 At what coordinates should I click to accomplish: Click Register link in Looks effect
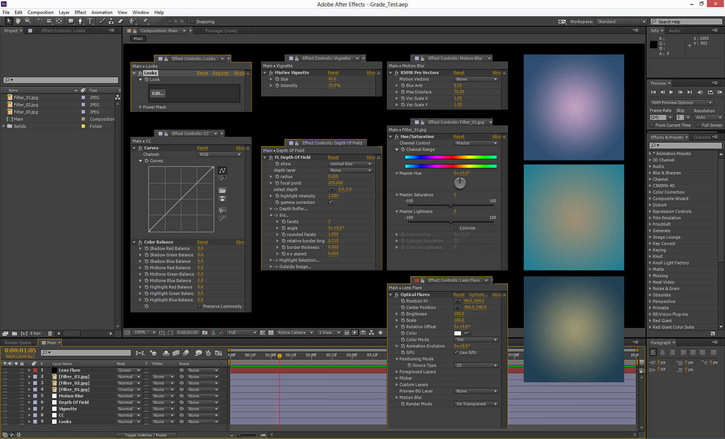pyautogui.click(x=221, y=73)
